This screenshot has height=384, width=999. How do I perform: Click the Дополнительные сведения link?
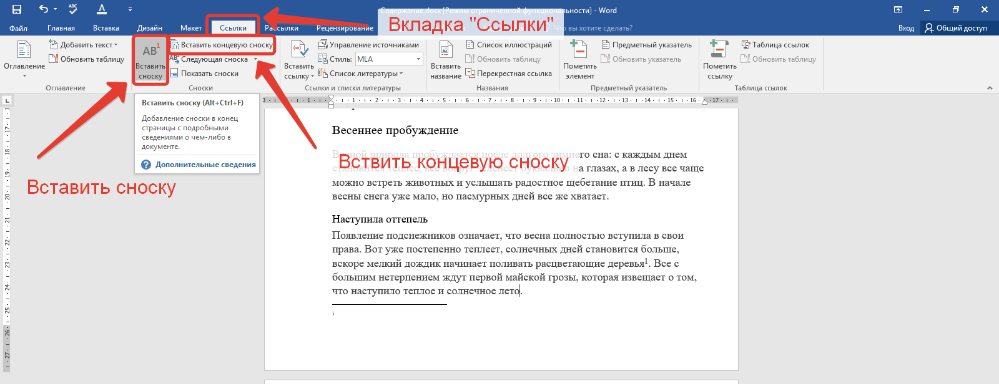tap(205, 165)
